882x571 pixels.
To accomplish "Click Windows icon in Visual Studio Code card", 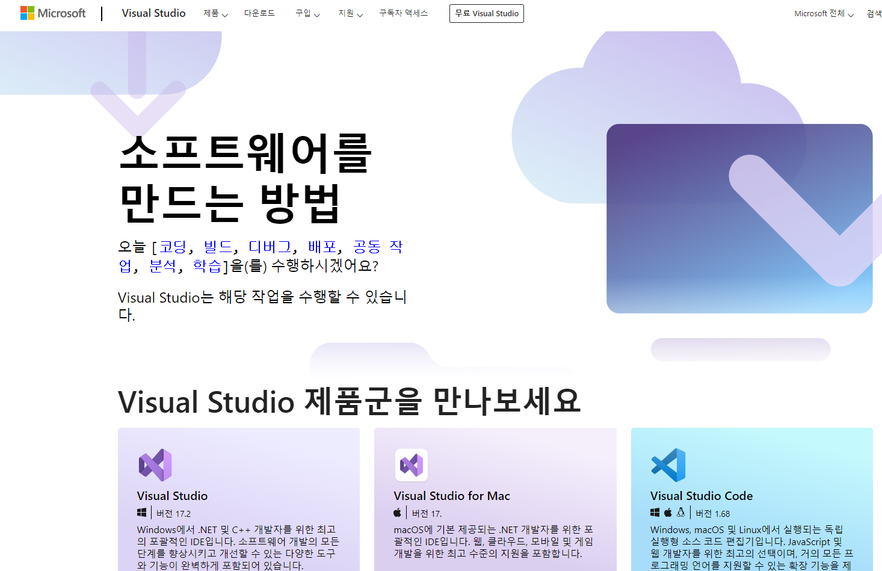I will tap(655, 513).
